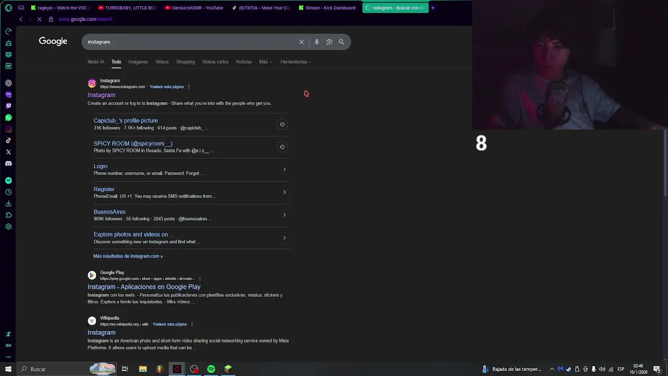Open more options for Wikipedia result
This screenshot has height=376, width=668.
192,324
